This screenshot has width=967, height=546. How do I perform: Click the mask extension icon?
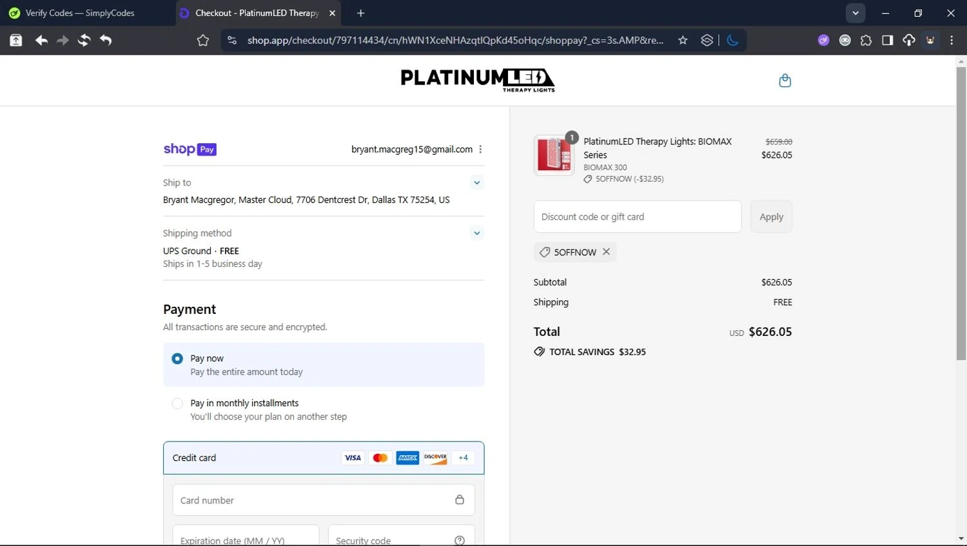point(845,40)
